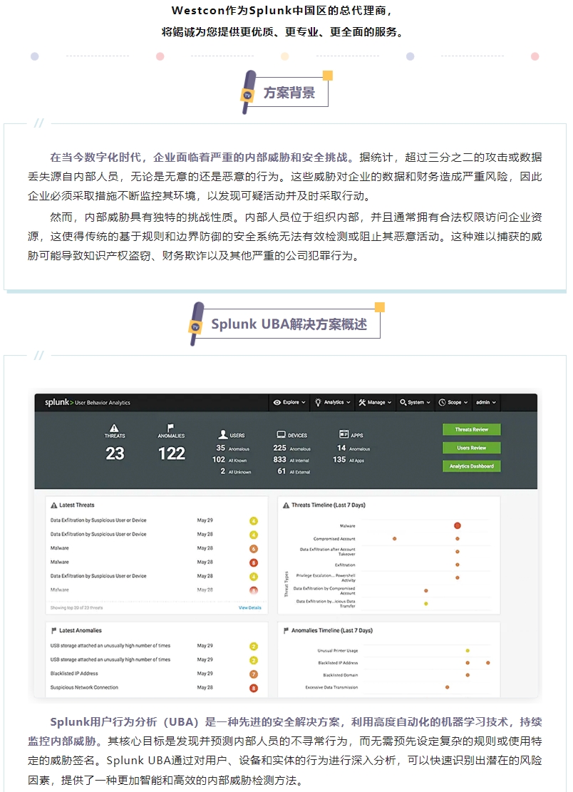The height and width of the screenshot is (792, 573).
Task: Click the "833 All Internal" devices stat
Action: (x=291, y=460)
